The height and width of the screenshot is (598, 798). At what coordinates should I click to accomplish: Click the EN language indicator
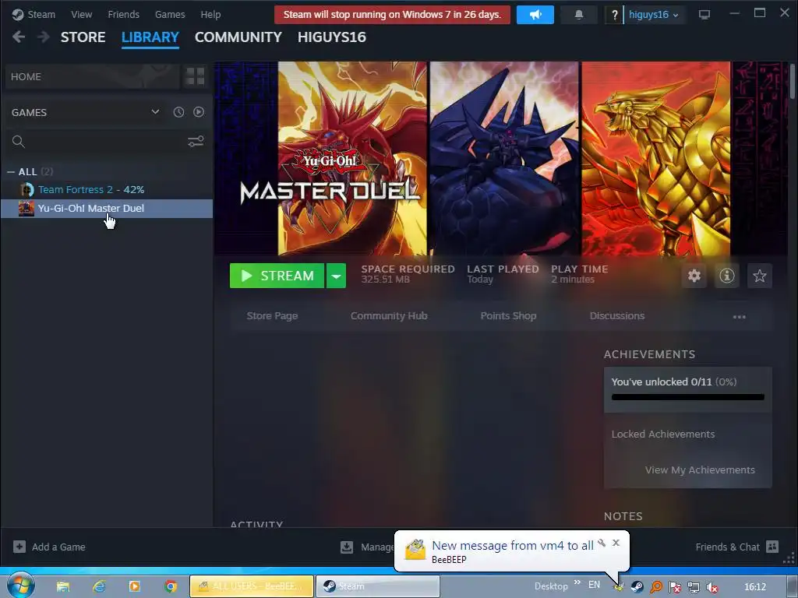(594, 585)
